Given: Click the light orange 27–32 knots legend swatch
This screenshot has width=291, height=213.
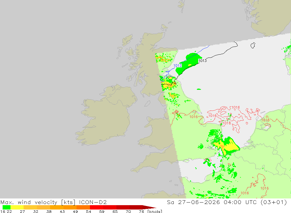Looking at the screenshot, I should click(30, 207).
